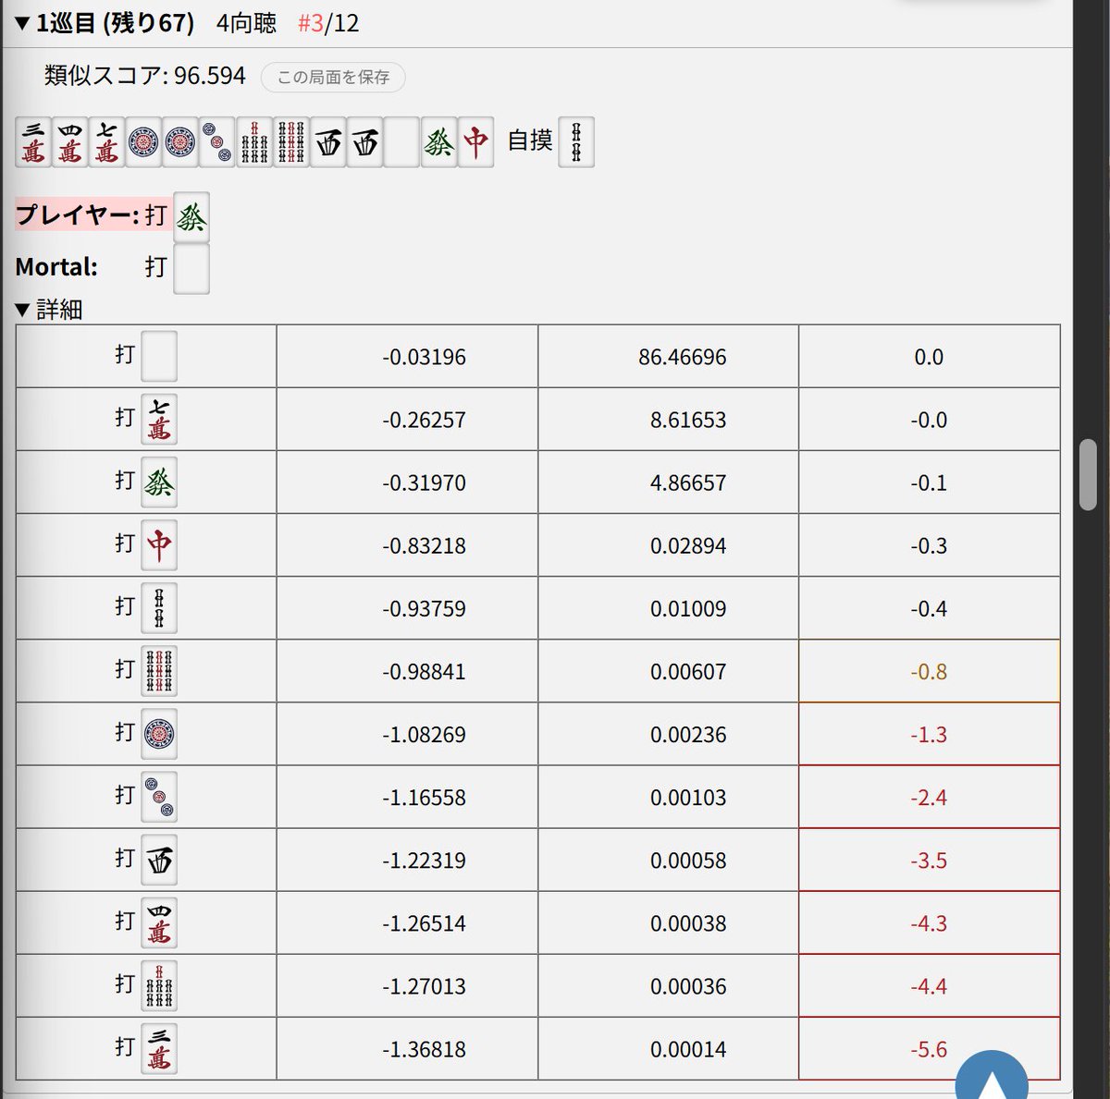Click the 發 tile in the -0.31970 row
The height and width of the screenshot is (1099, 1110).
click(x=159, y=482)
